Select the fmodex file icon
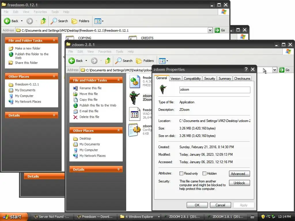Screen dimensions: 295x221 point(135,81)
